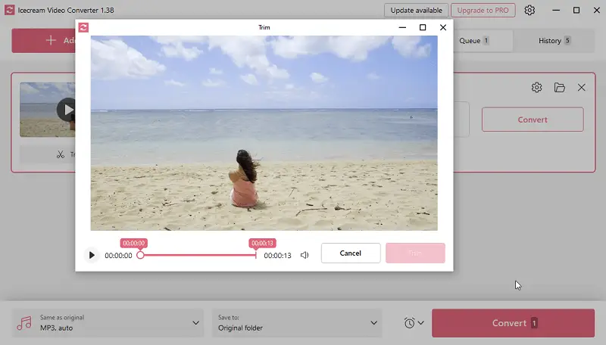This screenshot has height=345, width=606.
Task: Open output folder icon in video card
Action: [x=559, y=88]
